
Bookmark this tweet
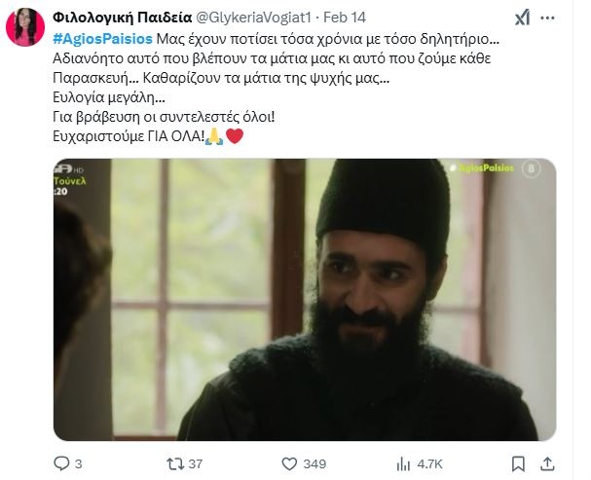(x=518, y=463)
